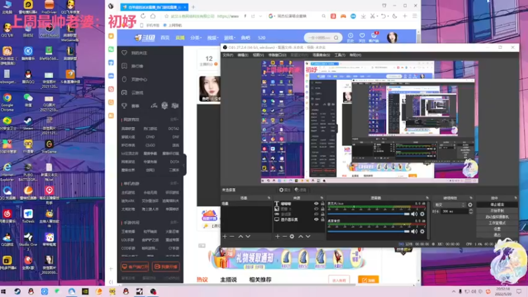Open OBS 工具(T) menu
Image resolution: width=528 pixels, height=297 pixels.
click(x=340, y=55)
